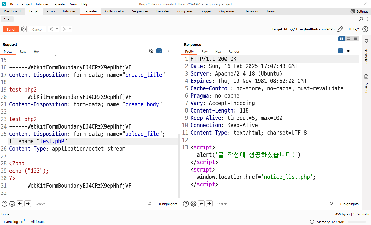The width and height of the screenshot is (371, 225).
Task: Toggle hidden characters in Request pane
Action: (151, 51)
